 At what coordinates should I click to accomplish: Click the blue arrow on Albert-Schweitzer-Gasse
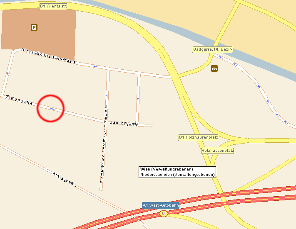point(95,66)
